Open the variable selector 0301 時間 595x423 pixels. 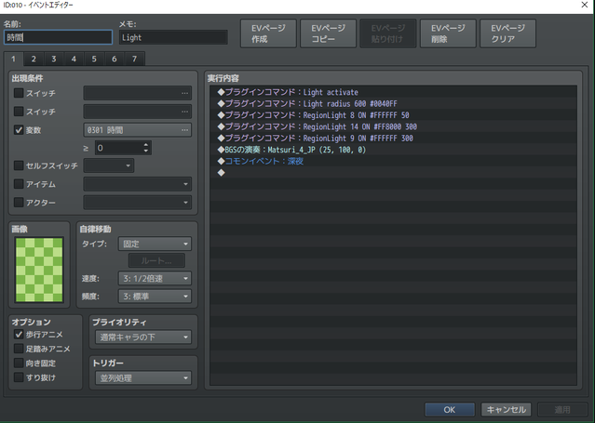(x=138, y=130)
